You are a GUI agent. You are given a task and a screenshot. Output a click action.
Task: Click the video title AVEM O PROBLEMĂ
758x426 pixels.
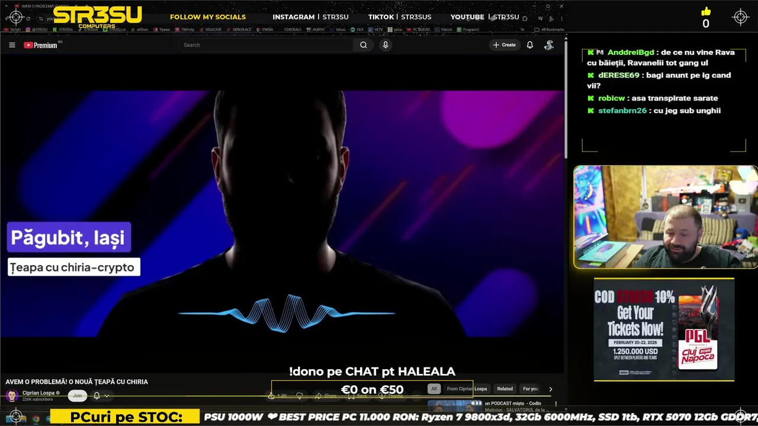(77, 382)
